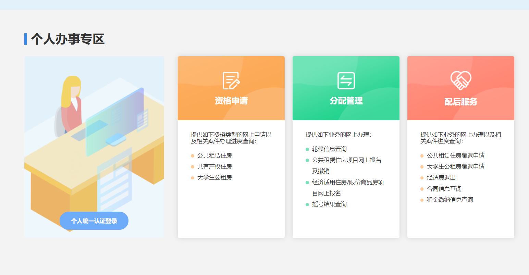Open 轮候信息查询 in 分配管理
The image size is (529, 275).
329,149
